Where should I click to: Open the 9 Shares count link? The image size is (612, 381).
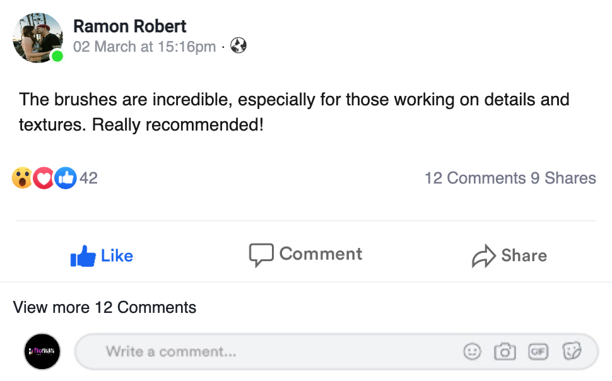point(563,179)
